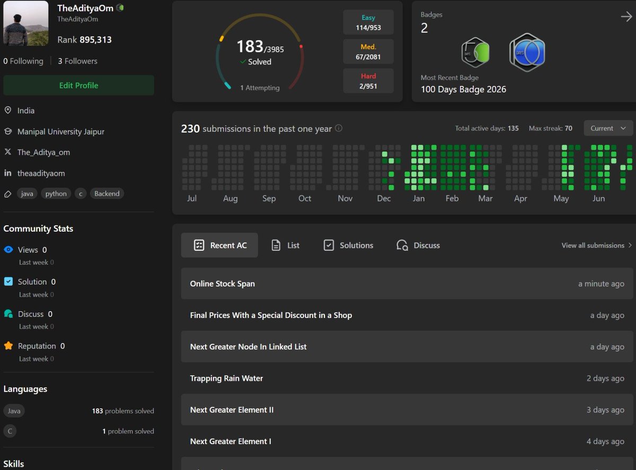636x470 pixels.
Task: Click the Rank 895,313 text
Action: click(x=84, y=40)
